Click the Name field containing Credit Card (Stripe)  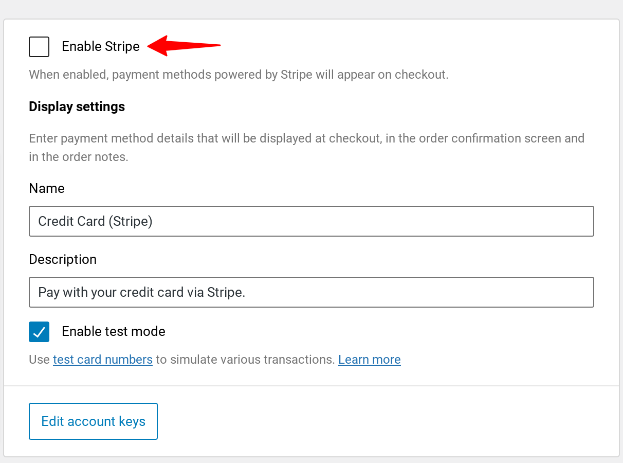coord(311,221)
